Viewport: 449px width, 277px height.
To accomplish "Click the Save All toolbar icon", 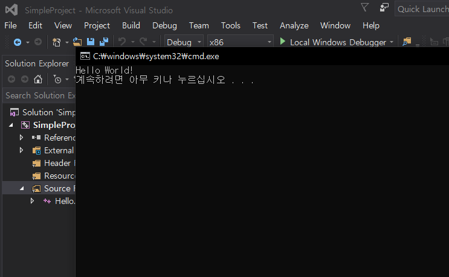I will pyautogui.click(x=104, y=42).
